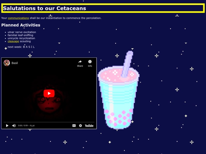Click the ulnar nerve excitation list item
Image resolution: width=206 pixels, height=154 pixels.
pos(22,32)
